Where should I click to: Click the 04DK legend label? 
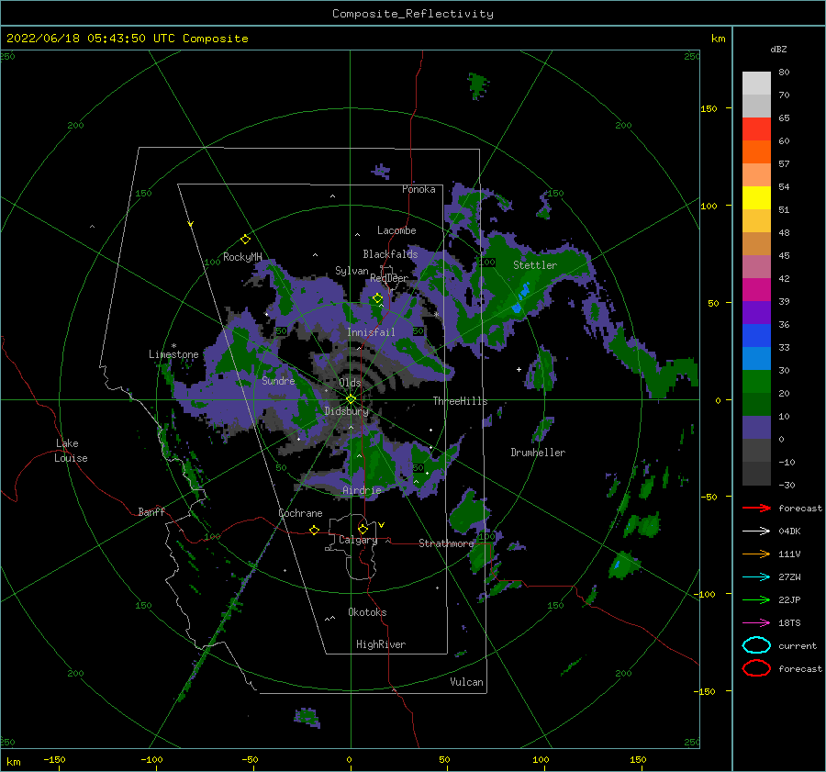click(x=789, y=531)
